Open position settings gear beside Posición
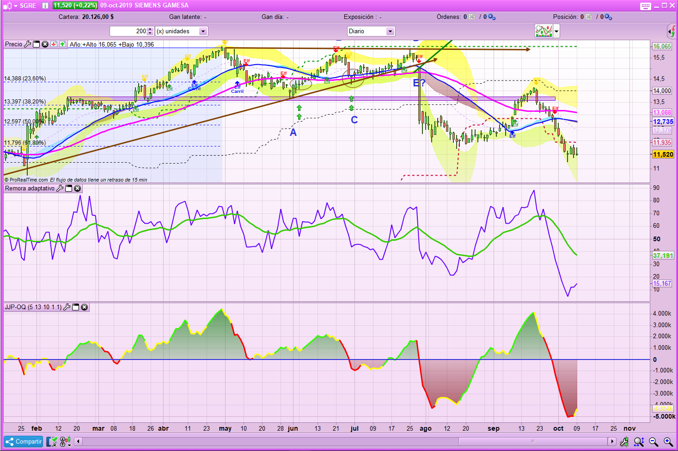 [608, 17]
